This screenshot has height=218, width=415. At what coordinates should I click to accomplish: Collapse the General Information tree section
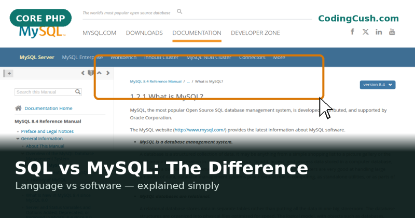pyautogui.click(x=18, y=139)
